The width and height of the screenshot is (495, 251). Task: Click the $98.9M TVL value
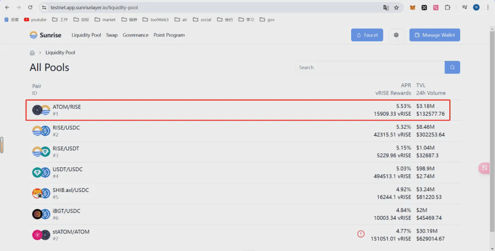tap(425, 169)
